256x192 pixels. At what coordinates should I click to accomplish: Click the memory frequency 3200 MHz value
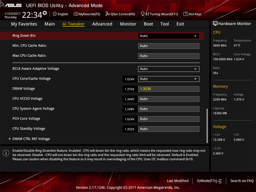click(x=220, y=100)
